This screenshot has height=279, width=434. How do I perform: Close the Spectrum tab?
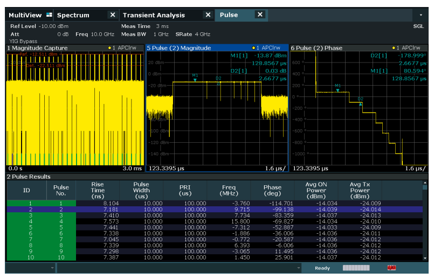tap(112, 15)
